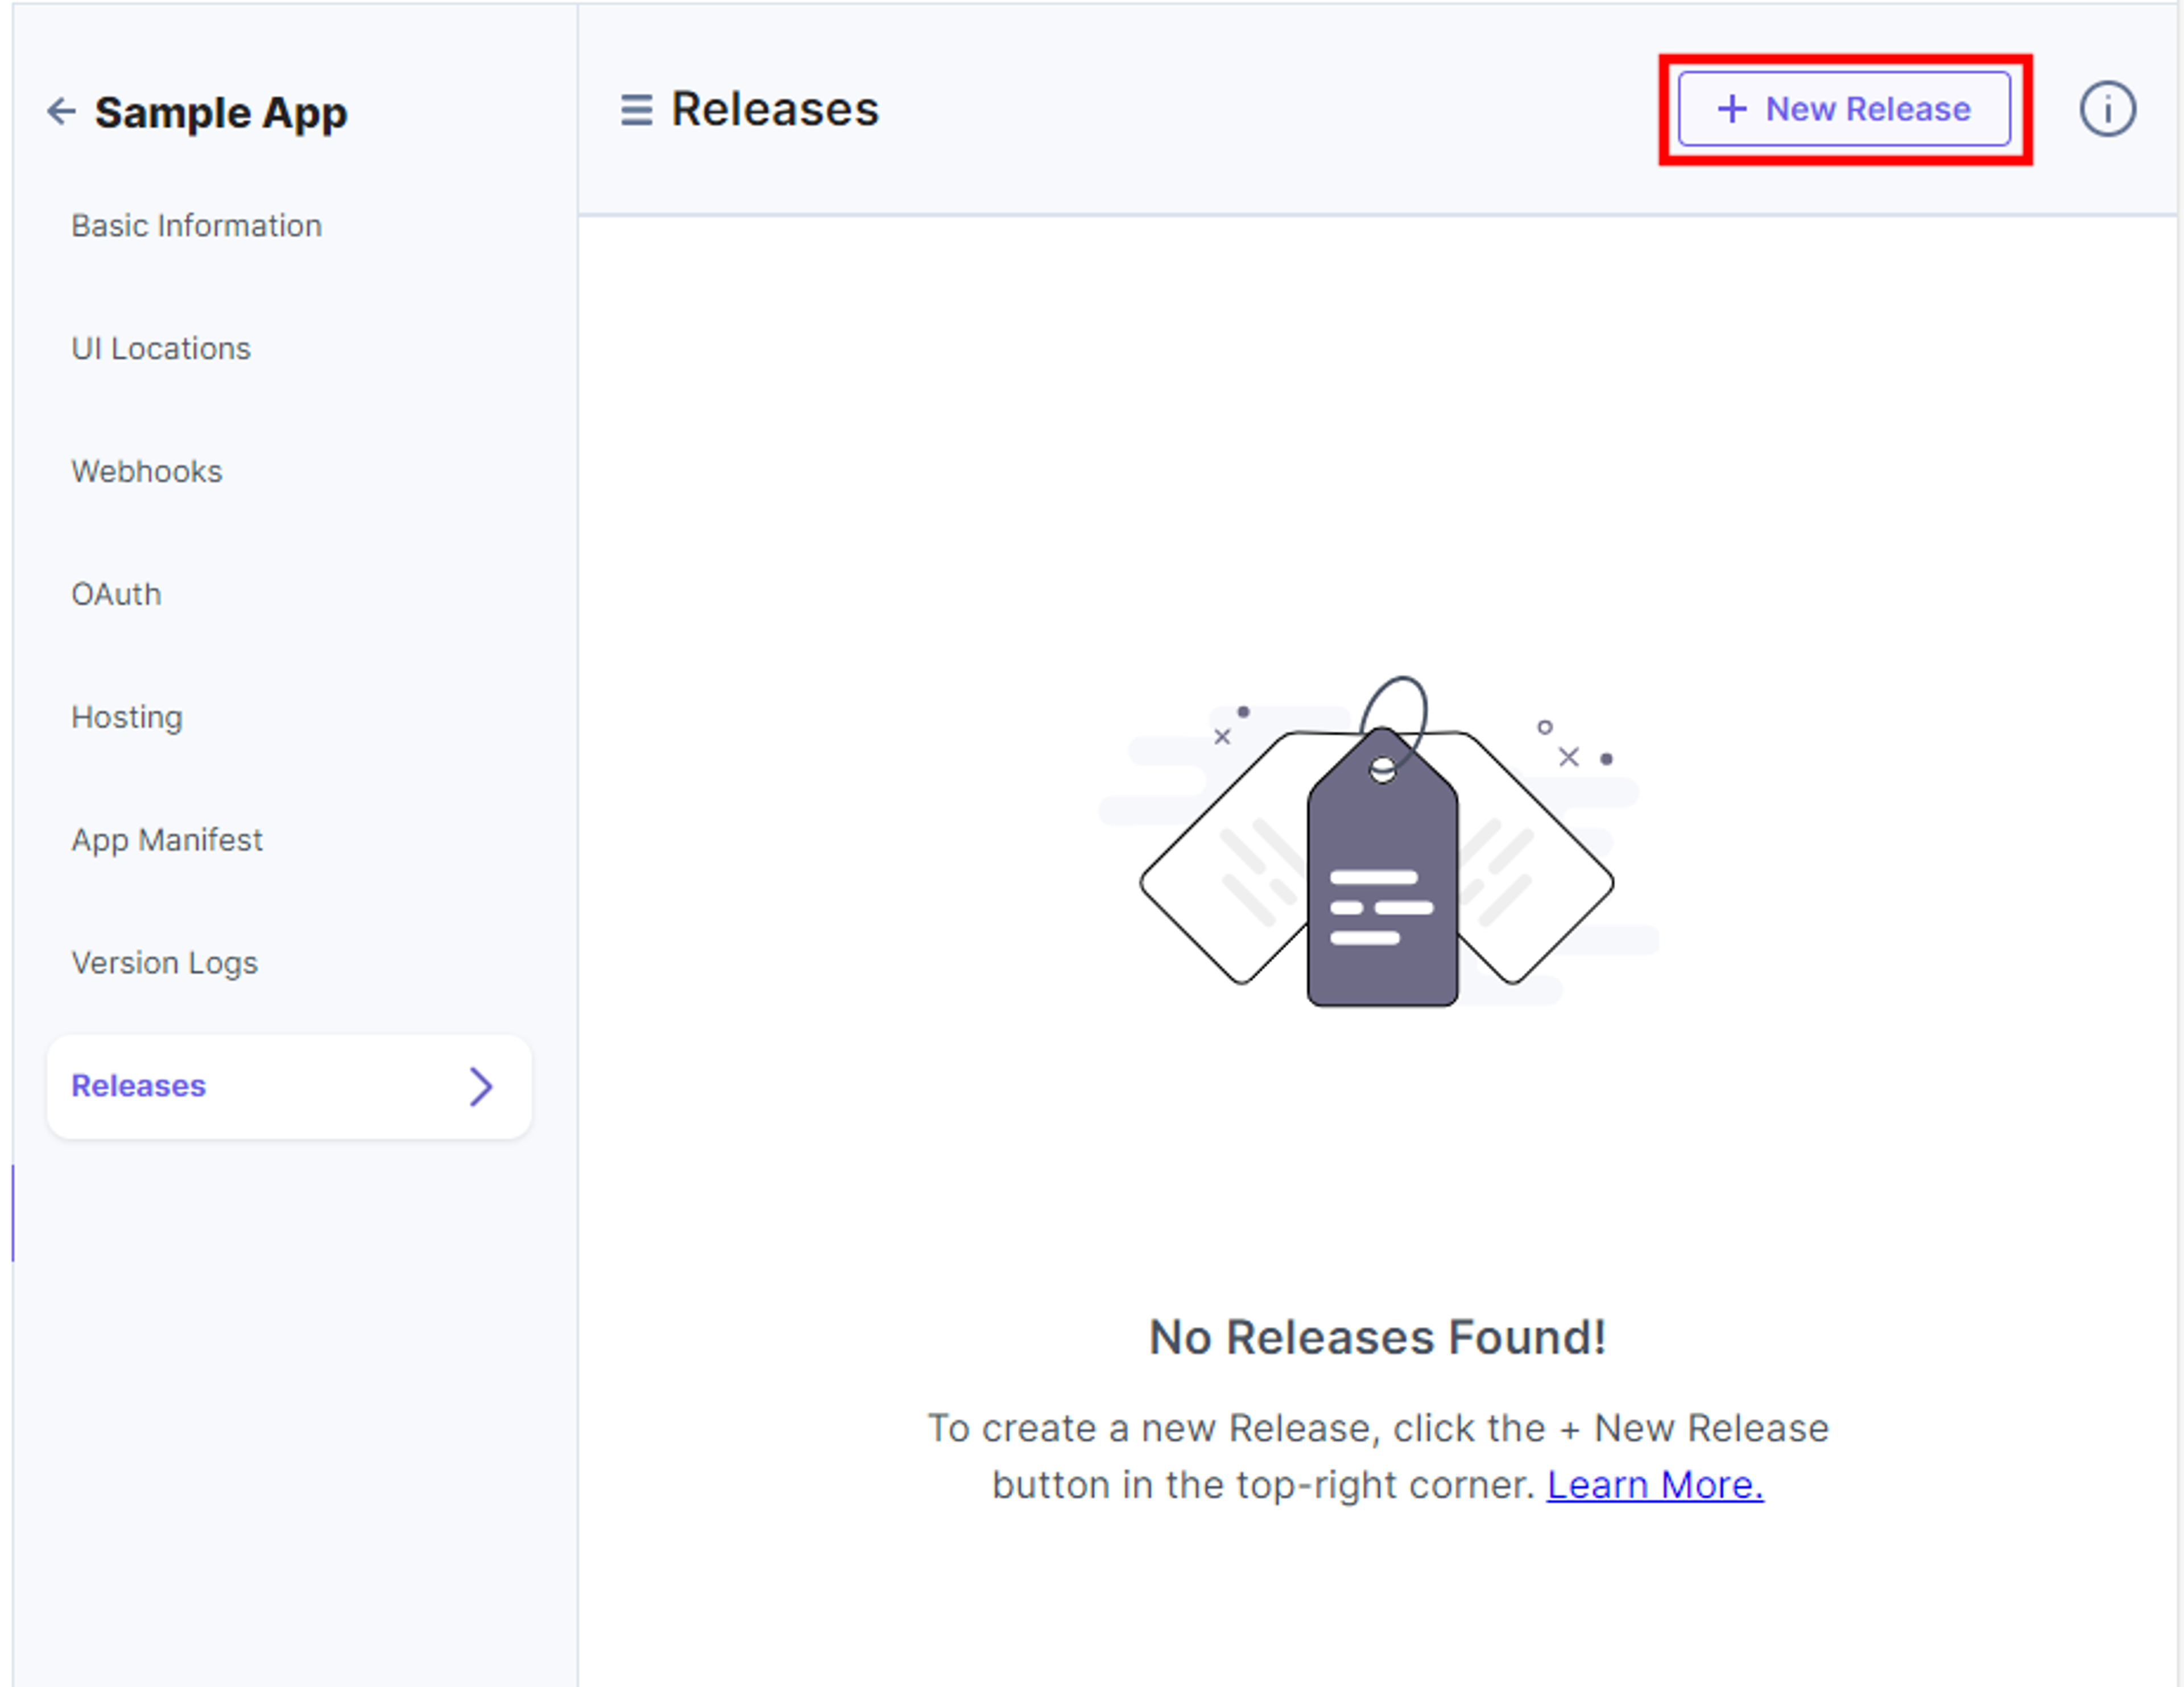Follow the Learn More link
This screenshot has width=2184, height=1687.
tap(1655, 1485)
